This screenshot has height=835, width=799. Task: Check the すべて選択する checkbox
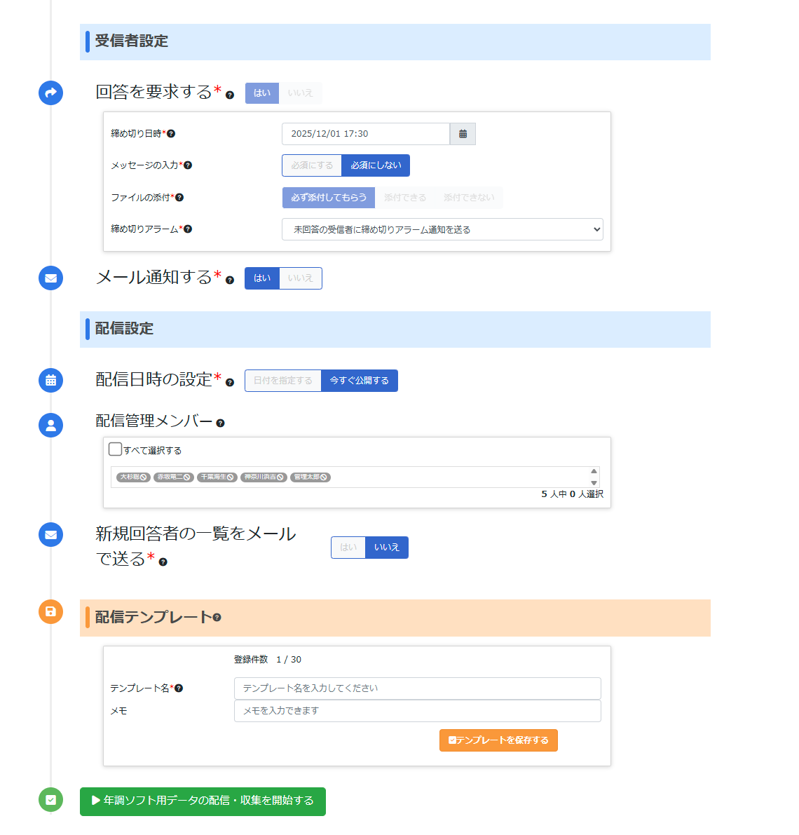point(116,449)
